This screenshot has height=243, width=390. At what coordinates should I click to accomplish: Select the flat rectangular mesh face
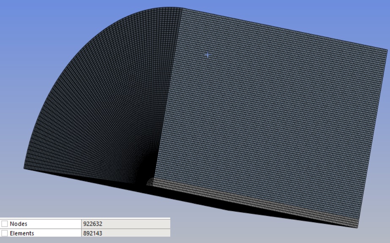270,119
